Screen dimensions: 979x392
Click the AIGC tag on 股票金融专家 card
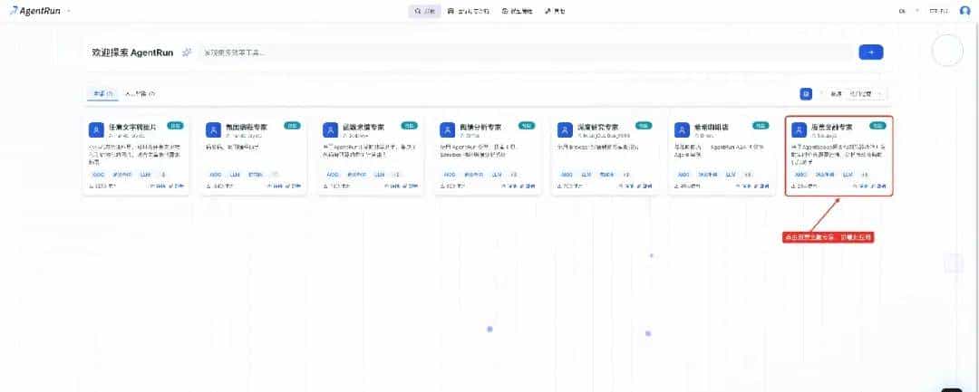(801, 175)
